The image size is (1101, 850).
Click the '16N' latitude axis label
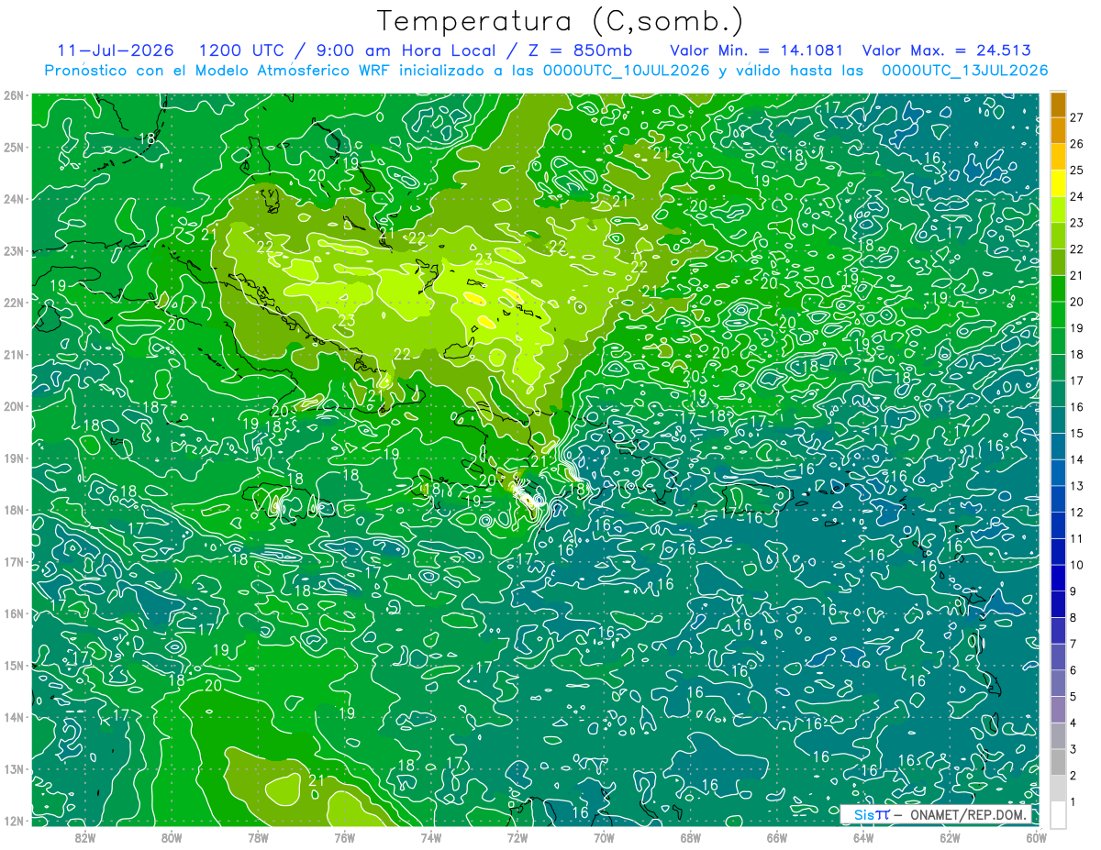click(x=14, y=613)
